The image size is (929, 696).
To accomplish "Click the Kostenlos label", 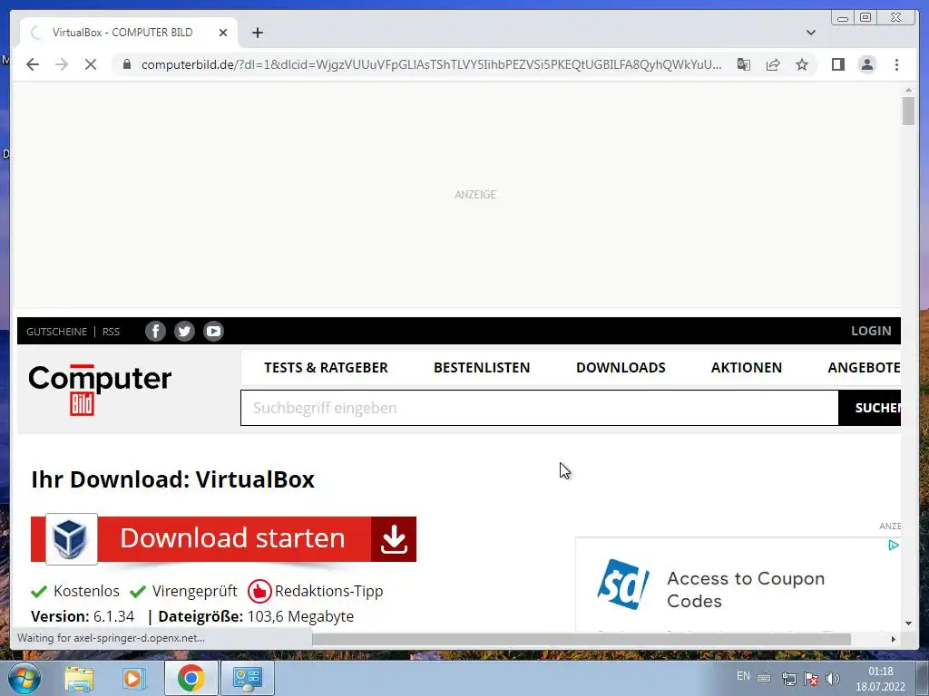I will click(x=86, y=591).
